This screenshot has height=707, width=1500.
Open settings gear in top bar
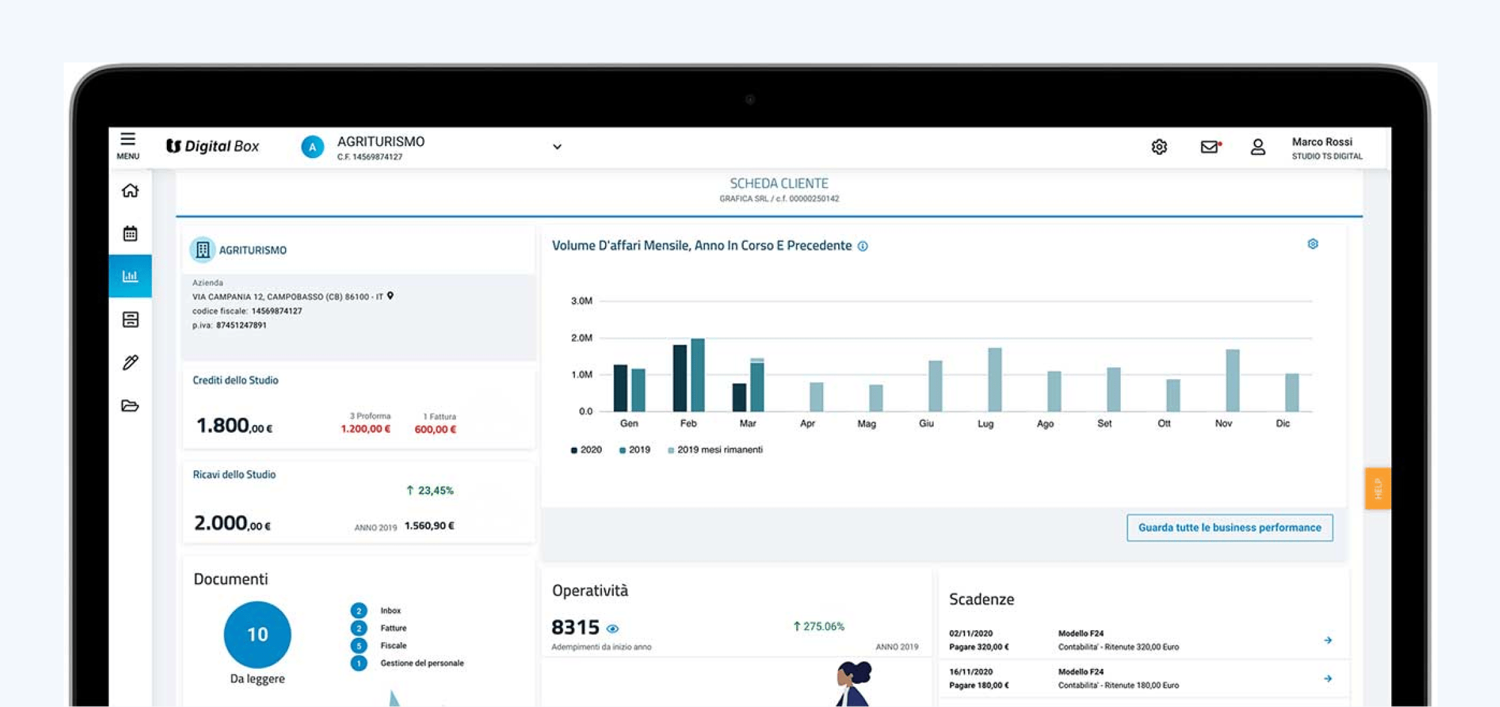(1159, 147)
